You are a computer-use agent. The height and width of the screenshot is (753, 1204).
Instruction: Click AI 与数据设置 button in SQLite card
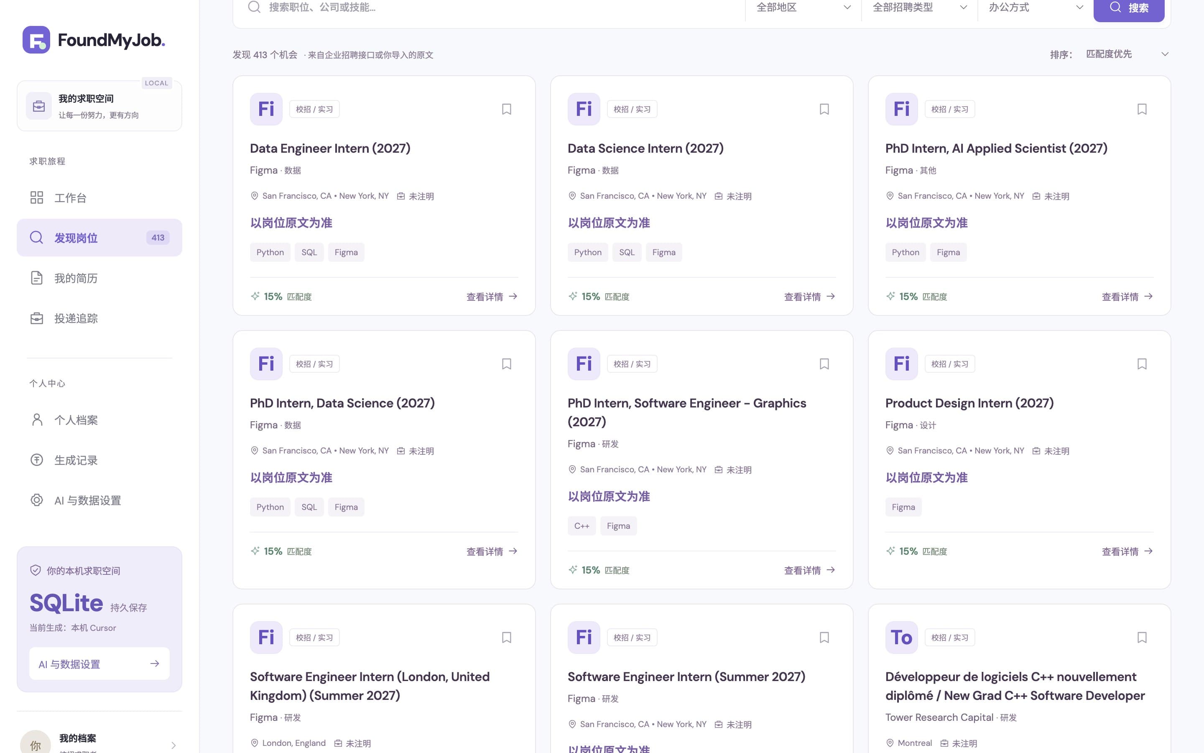[99, 664]
